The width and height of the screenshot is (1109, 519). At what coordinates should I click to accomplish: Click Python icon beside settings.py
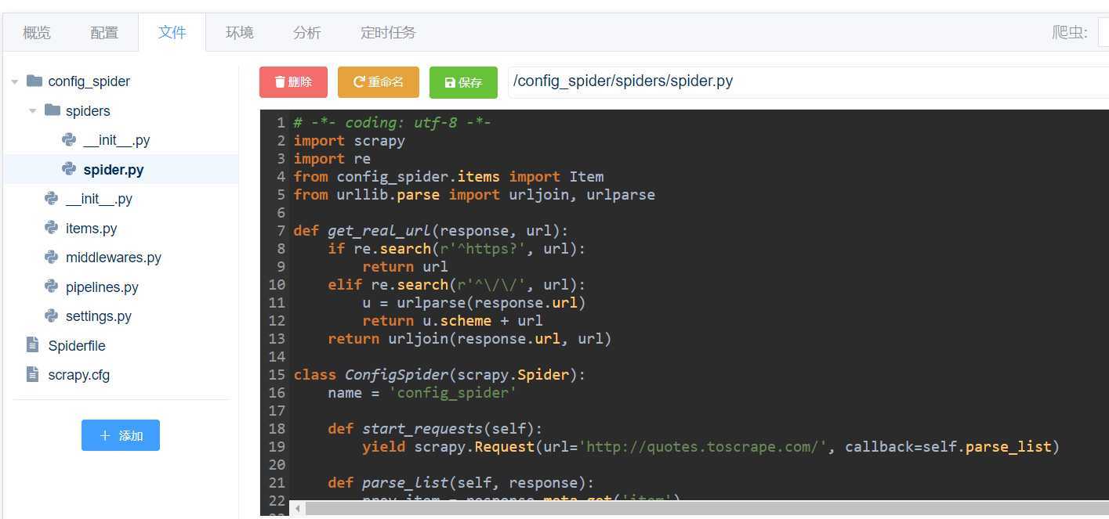click(52, 315)
